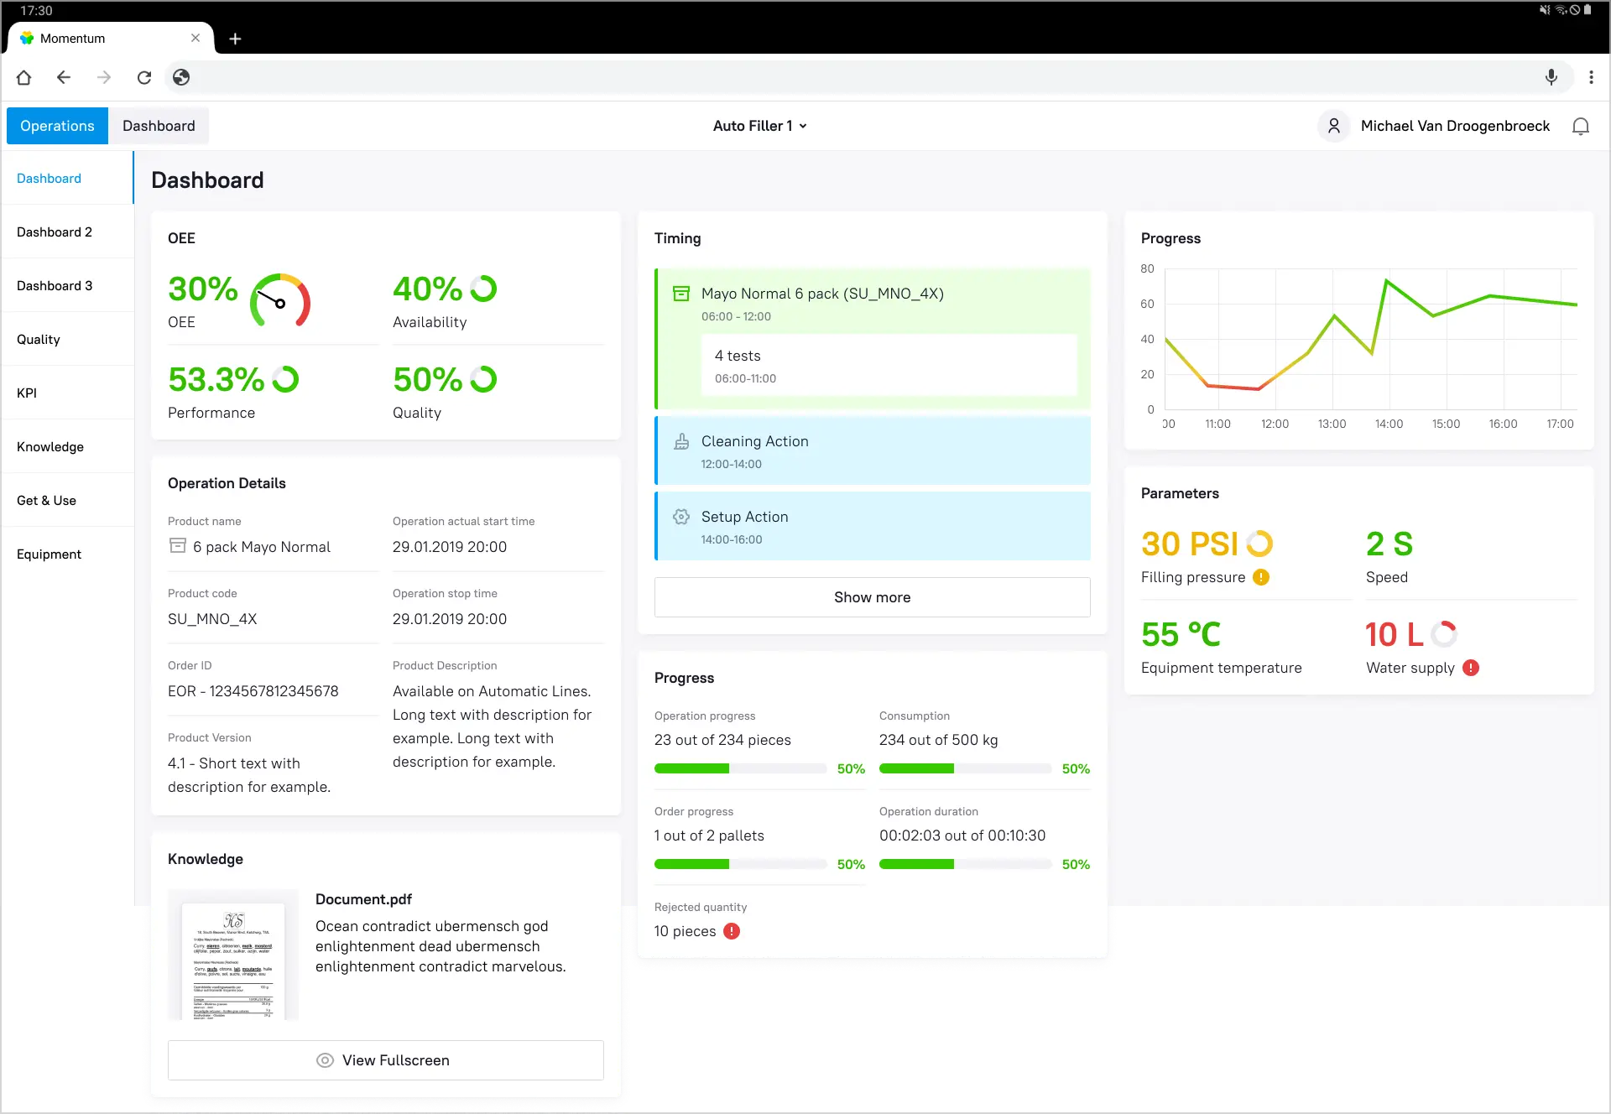Viewport: 1611px width, 1114px height.
Task: Click the Cleaning Action broom icon
Action: pyautogui.click(x=681, y=441)
